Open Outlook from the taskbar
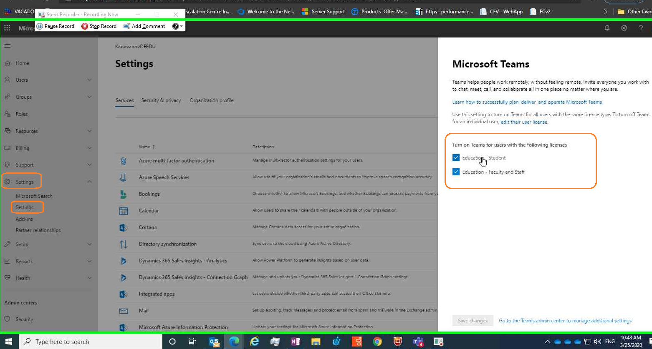Image resolution: width=652 pixels, height=349 pixels. point(214,342)
